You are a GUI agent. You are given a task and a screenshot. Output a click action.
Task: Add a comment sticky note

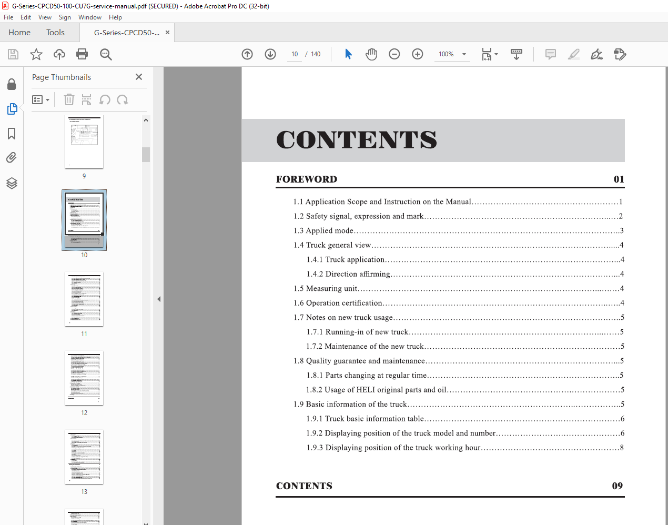tap(551, 54)
